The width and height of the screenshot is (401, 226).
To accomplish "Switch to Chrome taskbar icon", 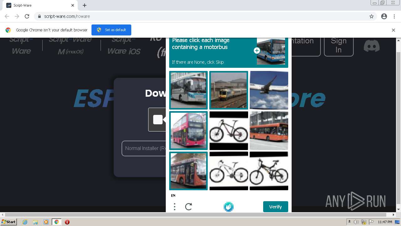I will [x=56, y=222].
